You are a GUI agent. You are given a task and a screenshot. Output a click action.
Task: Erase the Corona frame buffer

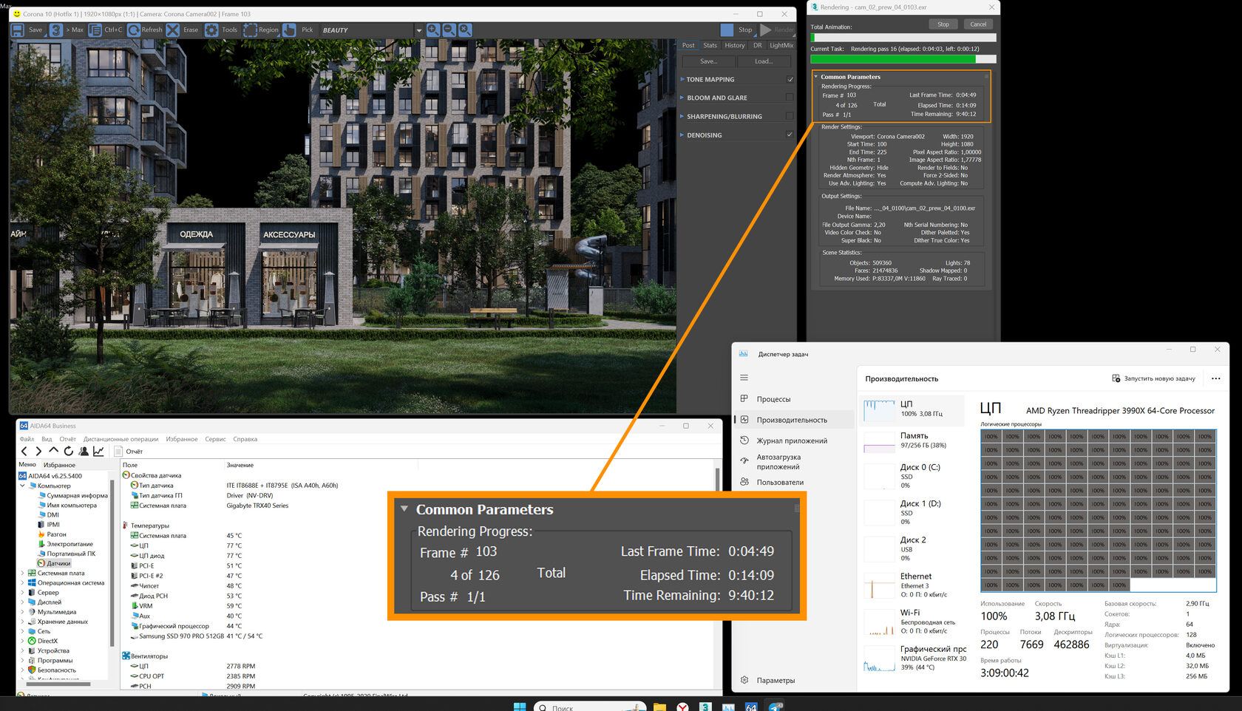(183, 30)
